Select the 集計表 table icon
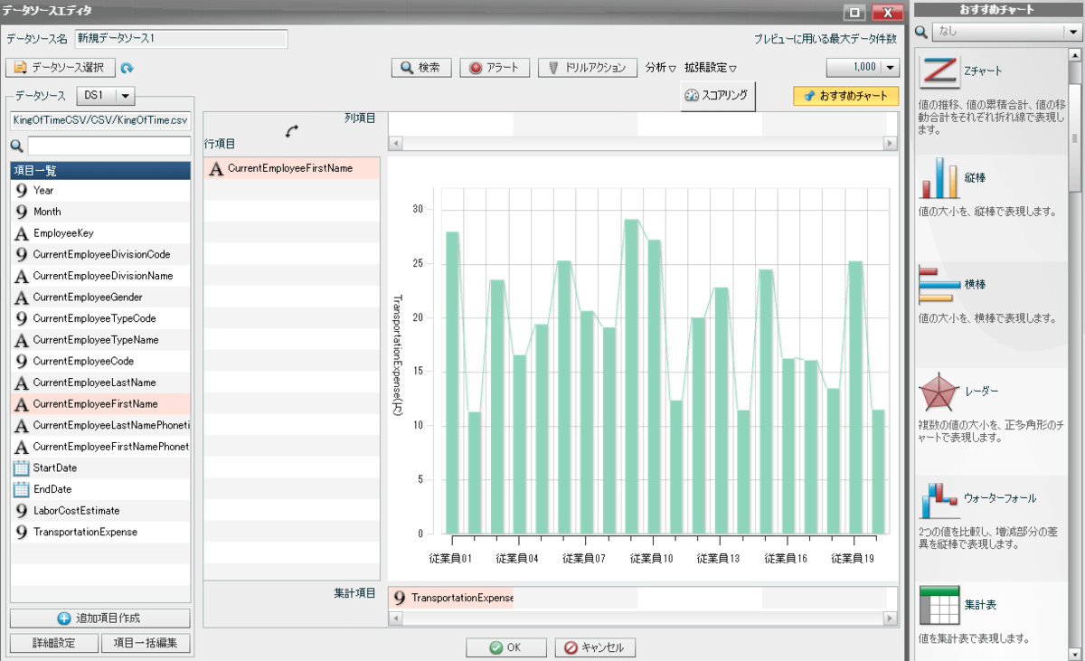This screenshot has width=1085, height=661. pyautogui.click(x=939, y=605)
